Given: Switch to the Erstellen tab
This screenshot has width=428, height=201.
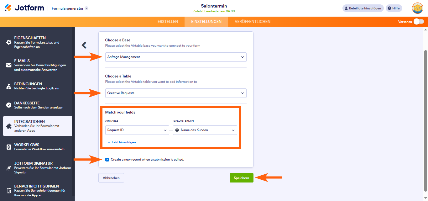Looking at the screenshot, I should point(168,22).
